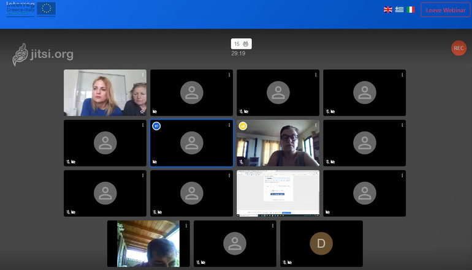Click the brown D avatar circle
Viewport: 472px width, 270px height.
[321, 244]
